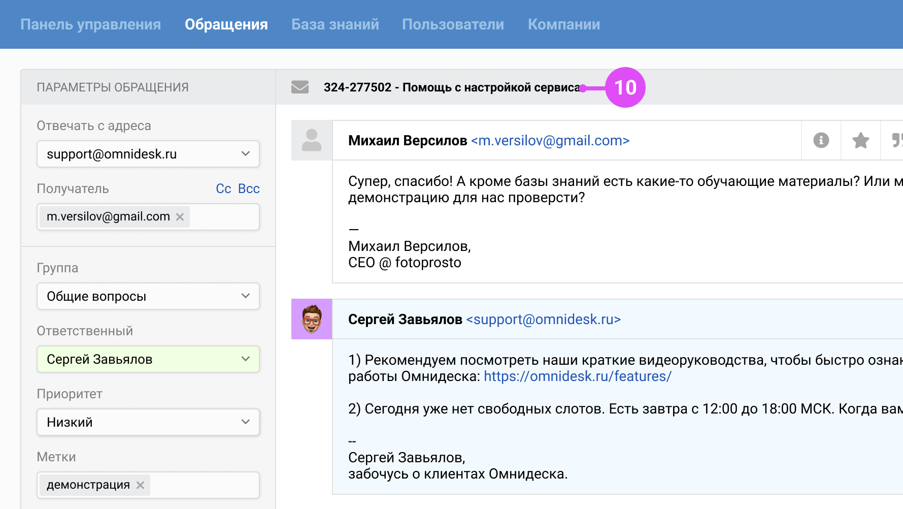Remove the демонстрация tag
The image size is (903, 509).
tap(140, 485)
